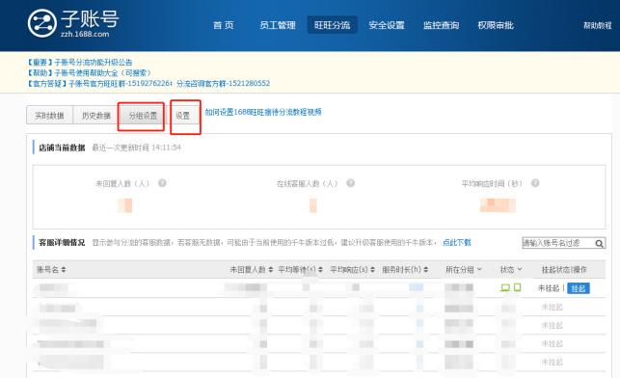620x378 pixels.
Task: Open 权限审批 menu
Action: point(496,25)
